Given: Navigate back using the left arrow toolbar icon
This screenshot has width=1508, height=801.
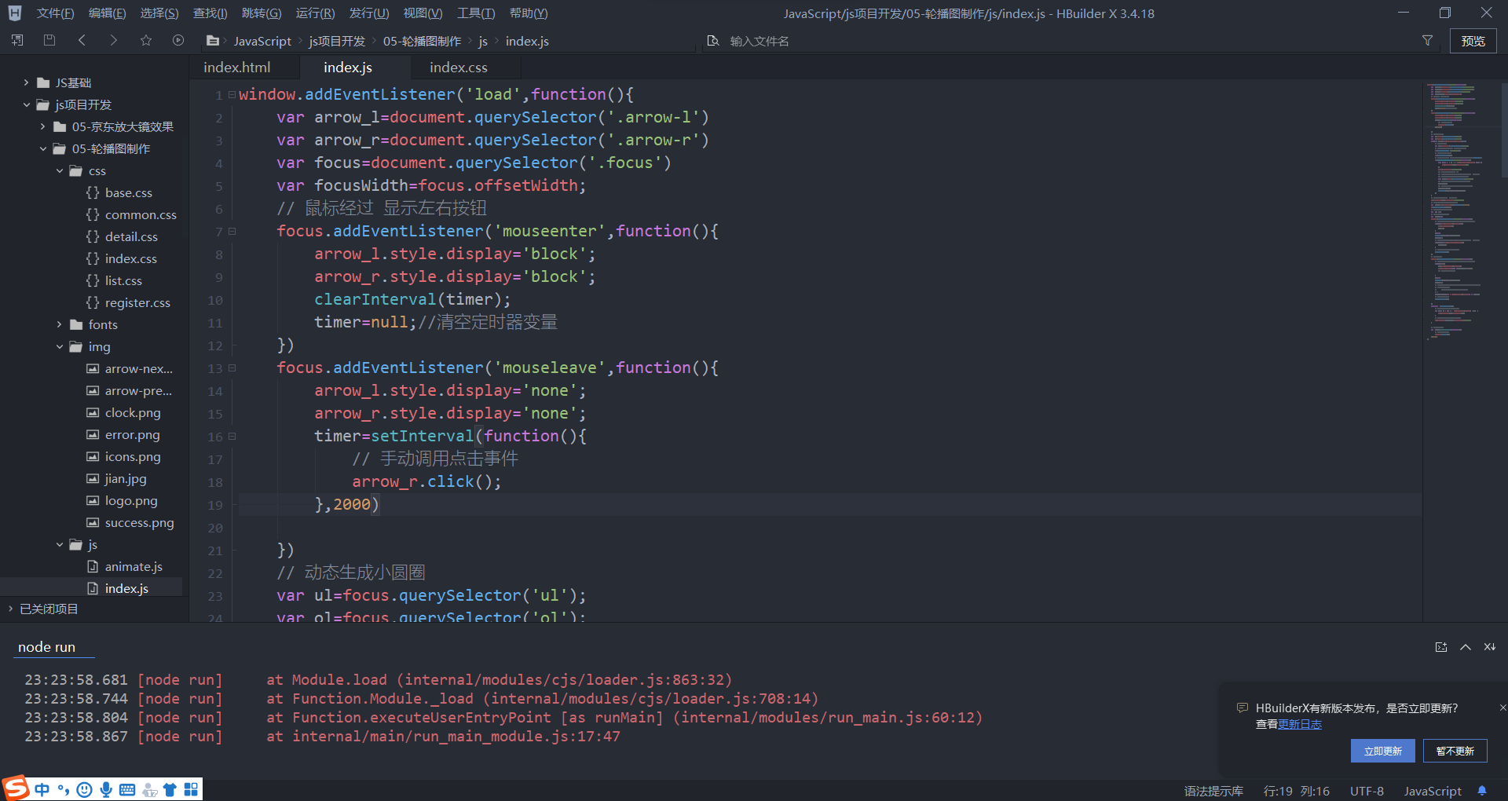Looking at the screenshot, I should click(x=82, y=40).
